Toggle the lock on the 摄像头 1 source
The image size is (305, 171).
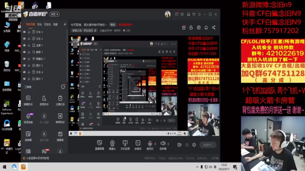click(29, 59)
